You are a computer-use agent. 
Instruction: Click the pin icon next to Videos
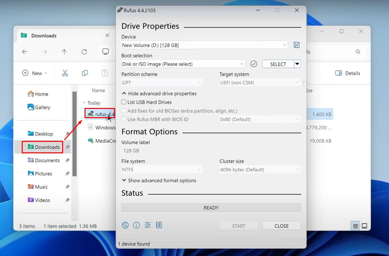(67, 200)
